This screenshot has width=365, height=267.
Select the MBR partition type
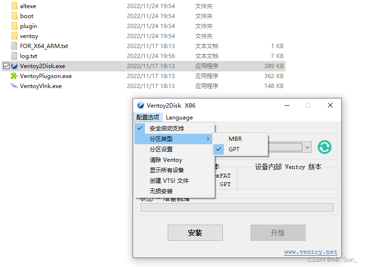(240, 139)
